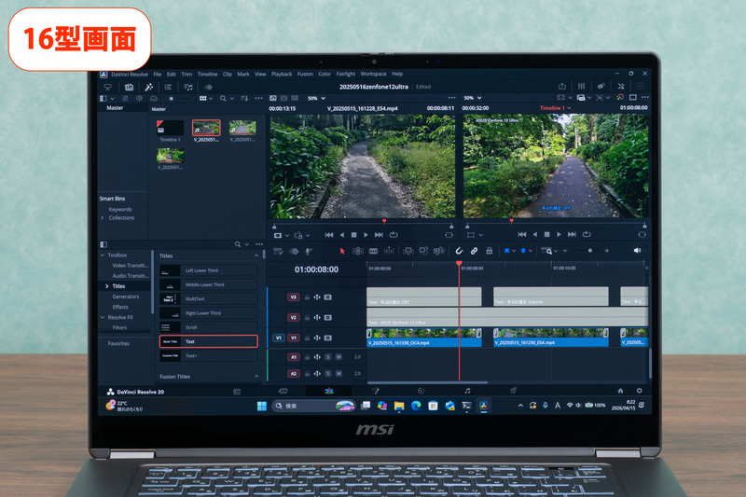Open the Workspace menu

[374, 74]
